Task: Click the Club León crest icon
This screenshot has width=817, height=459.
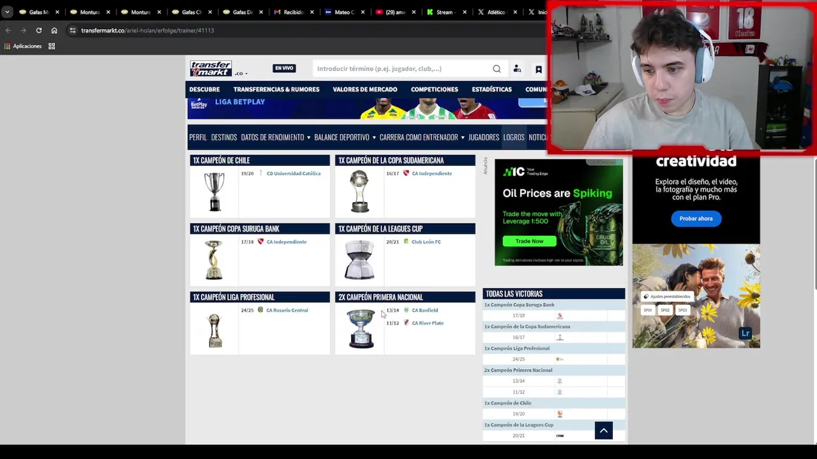Action: [x=406, y=242]
